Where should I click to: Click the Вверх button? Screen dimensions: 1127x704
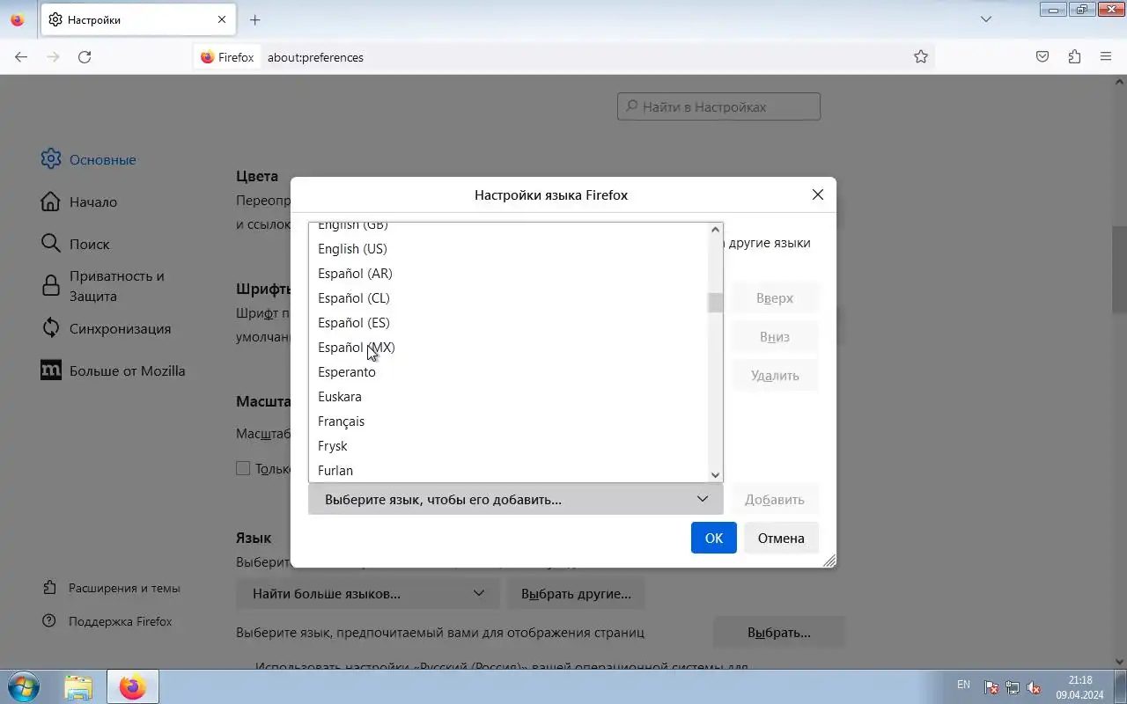(775, 298)
